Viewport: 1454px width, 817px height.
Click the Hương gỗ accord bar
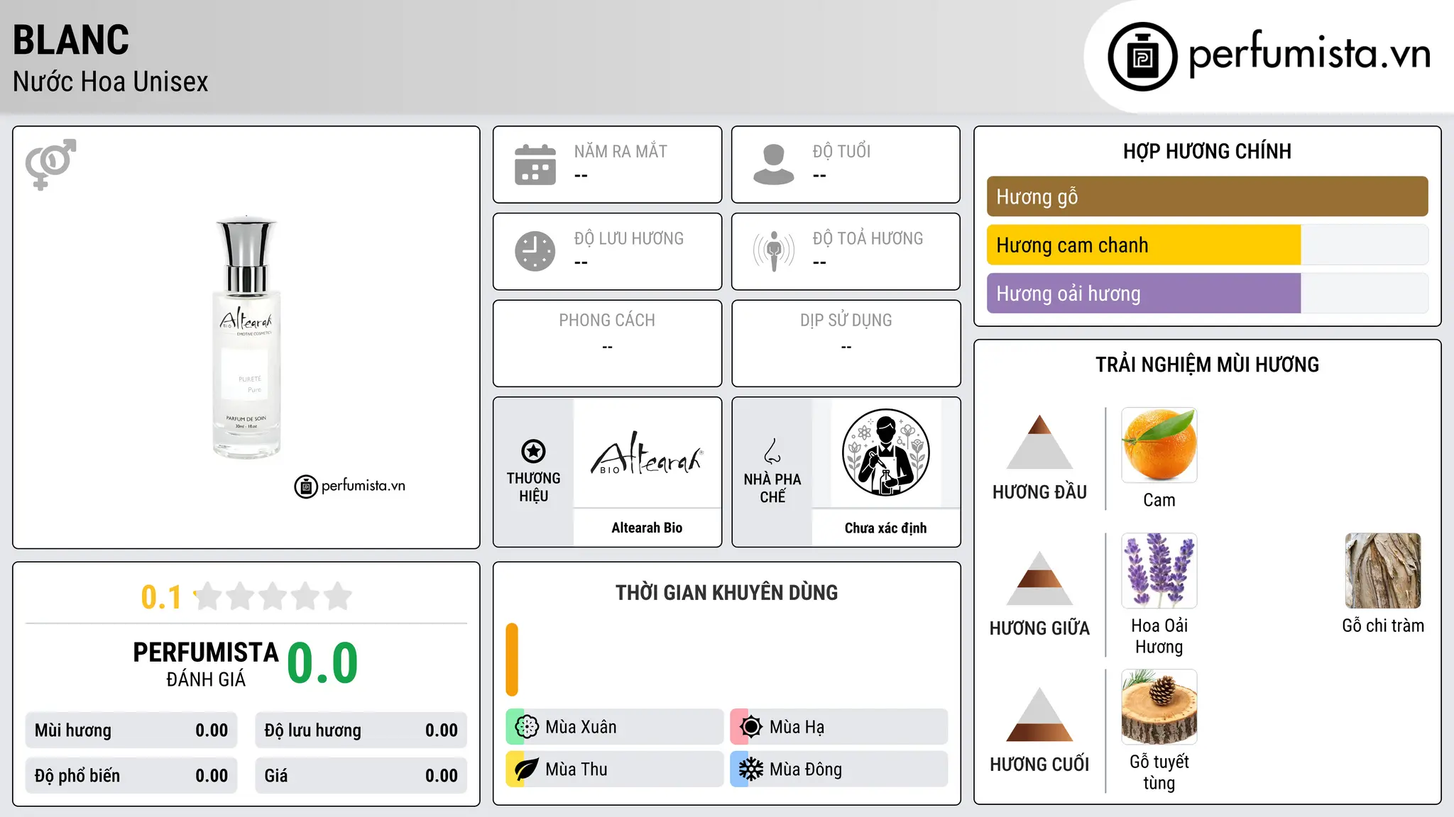tap(1208, 196)
